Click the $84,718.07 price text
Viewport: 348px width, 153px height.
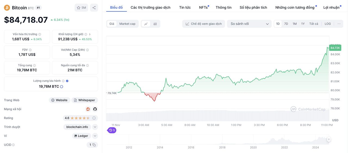click(x=26, y=19)
